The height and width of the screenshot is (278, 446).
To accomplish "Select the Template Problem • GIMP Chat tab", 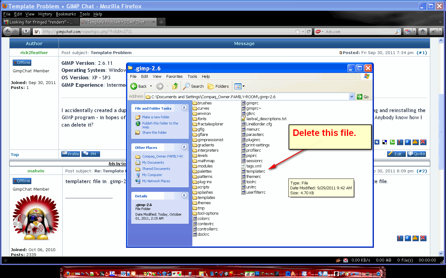I will (x=118, y=22).
